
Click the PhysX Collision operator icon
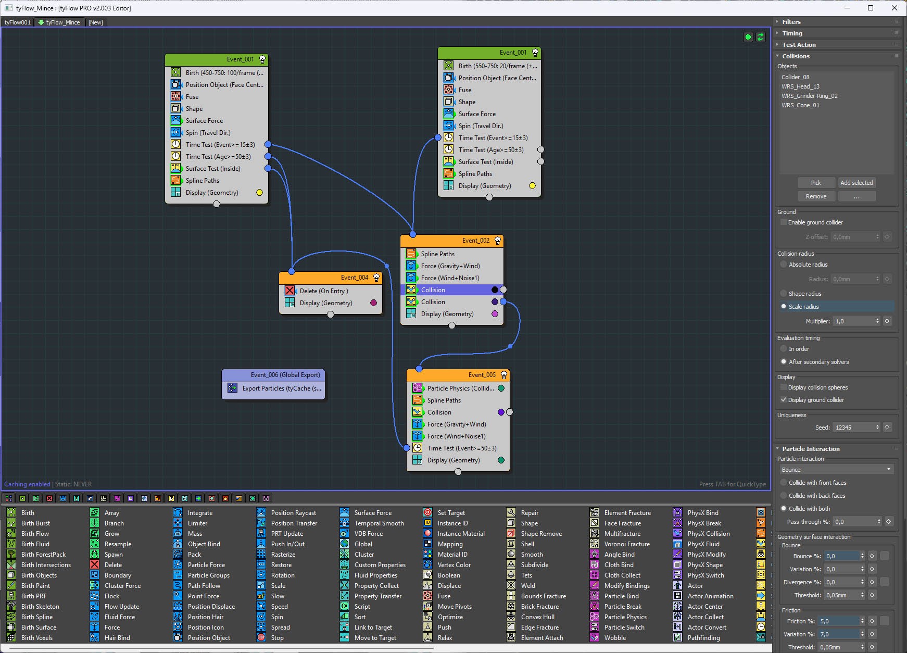[677, 534]
